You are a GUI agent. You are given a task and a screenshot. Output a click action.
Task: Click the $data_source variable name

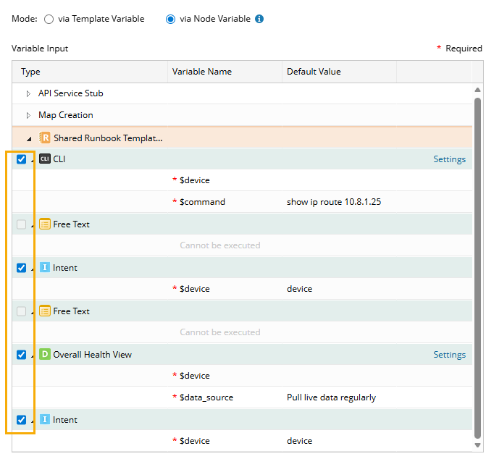click(206, 397)
